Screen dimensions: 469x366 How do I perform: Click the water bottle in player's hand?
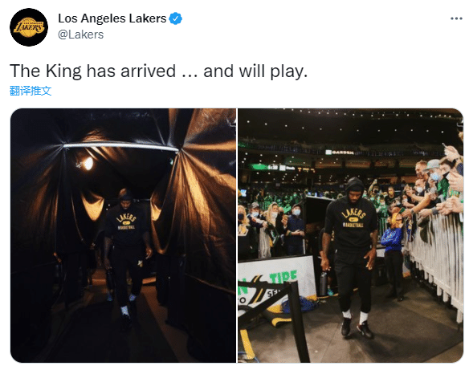pos(324,283)
